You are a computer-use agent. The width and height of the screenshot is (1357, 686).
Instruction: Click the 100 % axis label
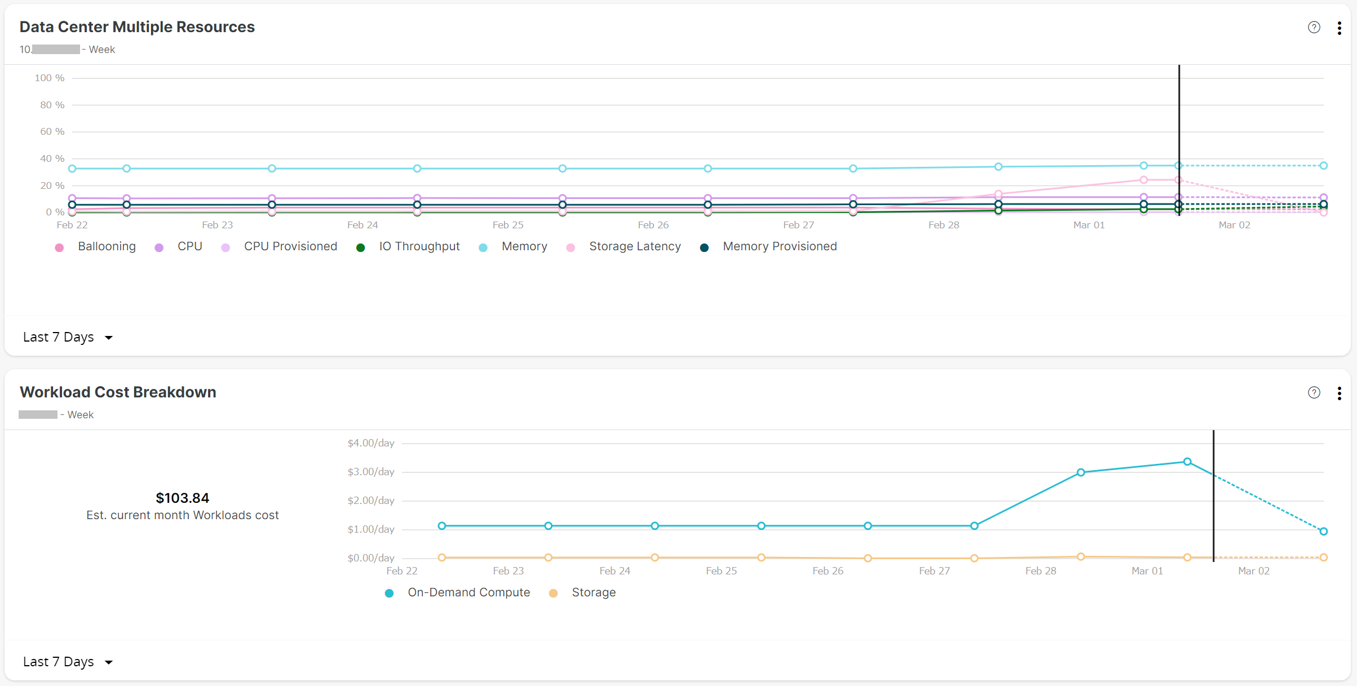tap(50, 78)
